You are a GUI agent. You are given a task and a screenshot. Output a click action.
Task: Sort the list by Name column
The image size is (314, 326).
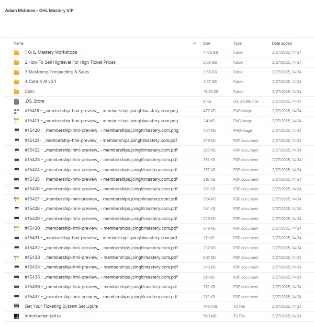19,43
